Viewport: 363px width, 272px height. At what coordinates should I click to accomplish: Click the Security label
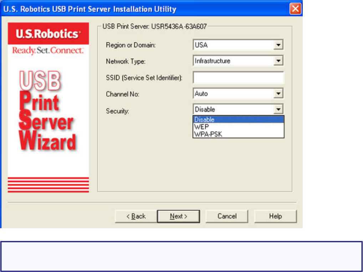117,111
